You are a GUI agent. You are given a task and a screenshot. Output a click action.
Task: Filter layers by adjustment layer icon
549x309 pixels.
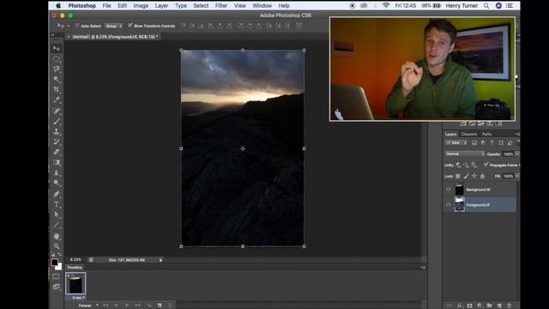click(x=483, y=142)
